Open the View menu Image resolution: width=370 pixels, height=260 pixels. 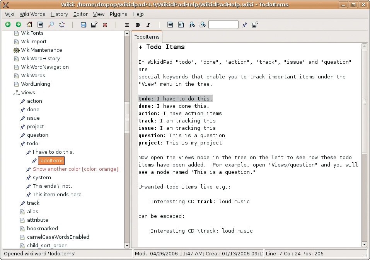coord(99,14)
